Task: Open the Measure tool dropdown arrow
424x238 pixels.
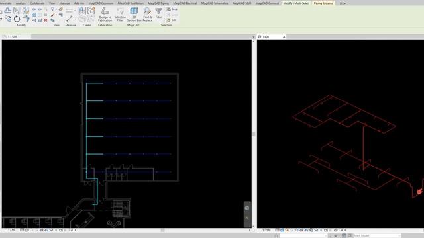Action: [75, 19]
